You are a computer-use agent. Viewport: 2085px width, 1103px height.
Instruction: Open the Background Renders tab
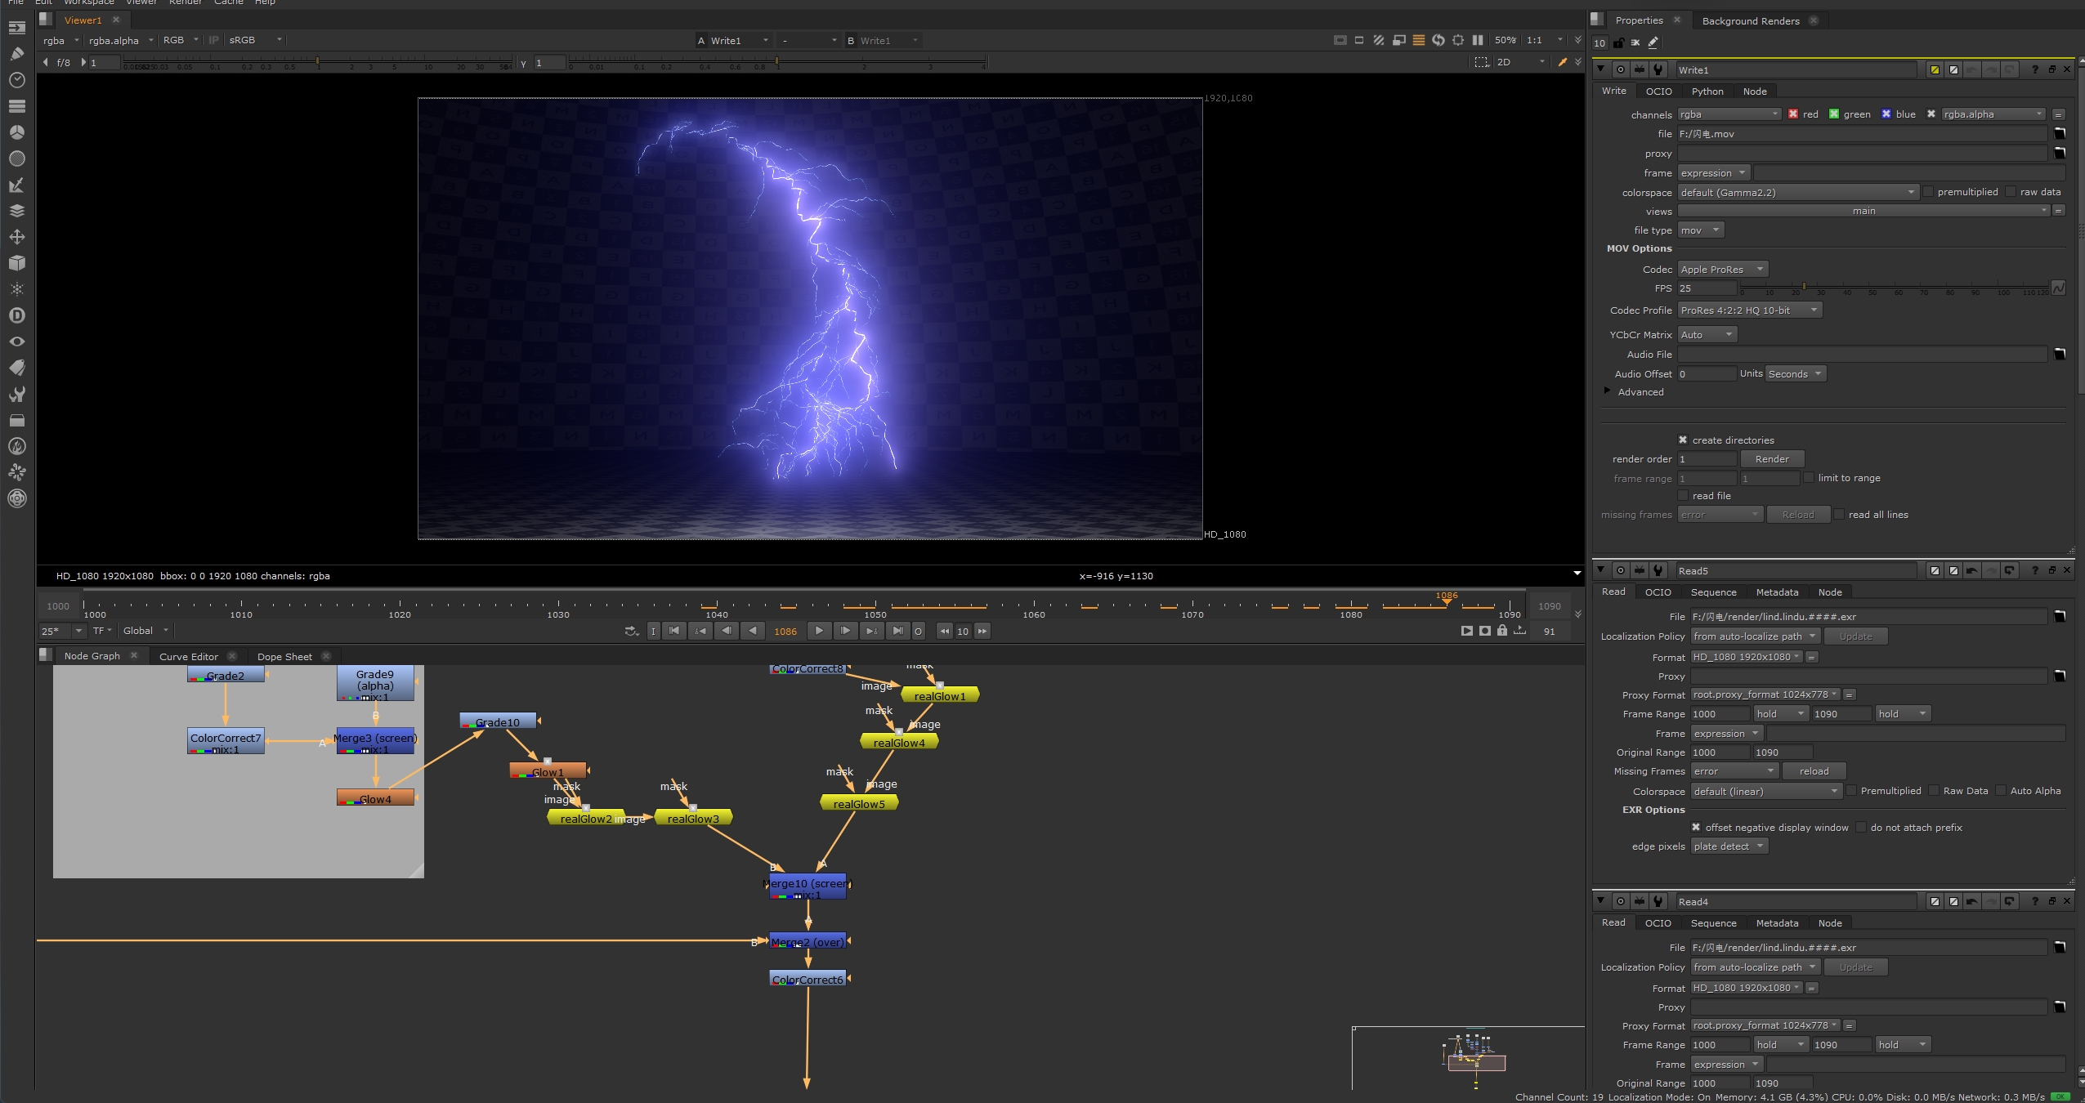pos(1750,20)
